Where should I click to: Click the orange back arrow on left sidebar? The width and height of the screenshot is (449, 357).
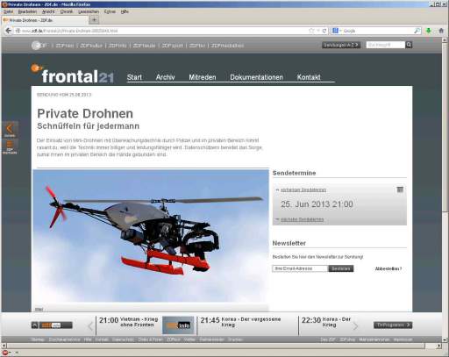(10, 129)
